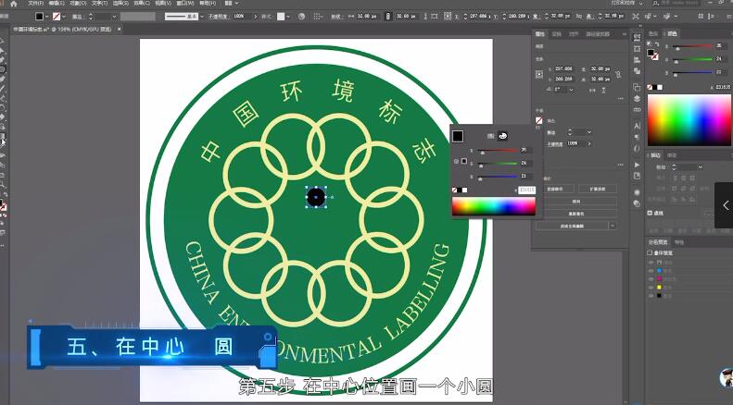Viewport: 733px width, 405px height.
Task: Select the black center circle on the artboard
Action: [316, 197]
